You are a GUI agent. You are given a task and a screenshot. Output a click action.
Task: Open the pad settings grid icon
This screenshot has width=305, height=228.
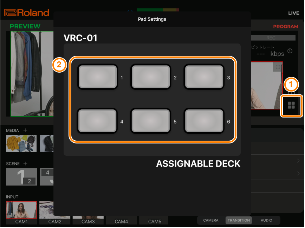(291, 106)
